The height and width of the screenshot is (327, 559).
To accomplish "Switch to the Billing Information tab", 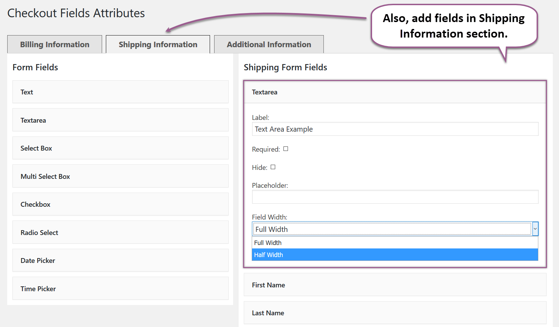I will (x=54, y=44).
